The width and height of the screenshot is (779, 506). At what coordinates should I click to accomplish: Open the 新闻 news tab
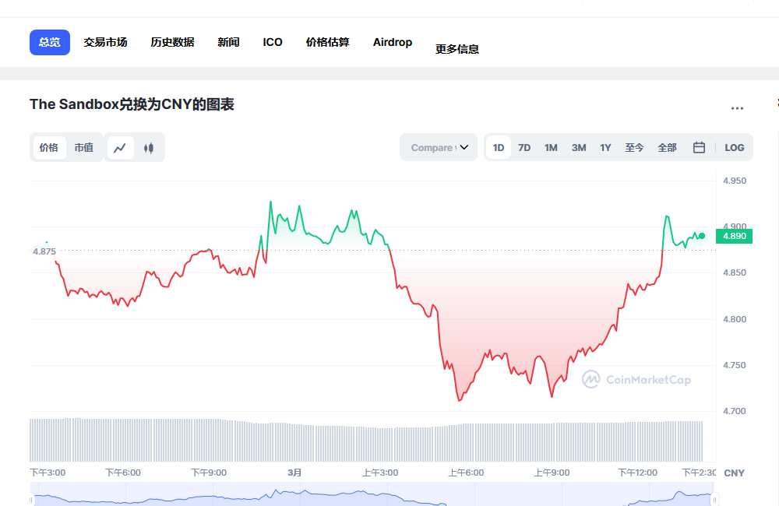coord(228,42)
